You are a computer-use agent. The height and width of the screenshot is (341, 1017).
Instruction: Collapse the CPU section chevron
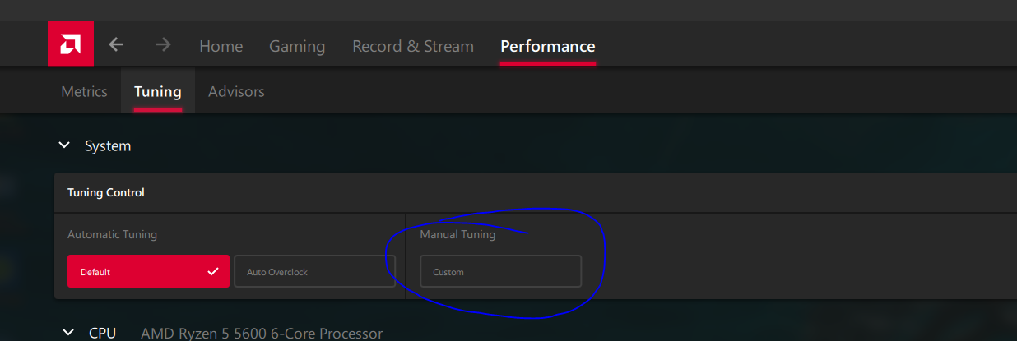coord(68,332)
